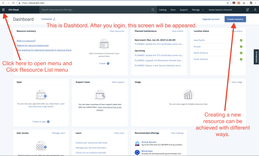Open the View support link
Image resolution: width=259 pixels, height=156 pixels.
(x=118, y=82)
